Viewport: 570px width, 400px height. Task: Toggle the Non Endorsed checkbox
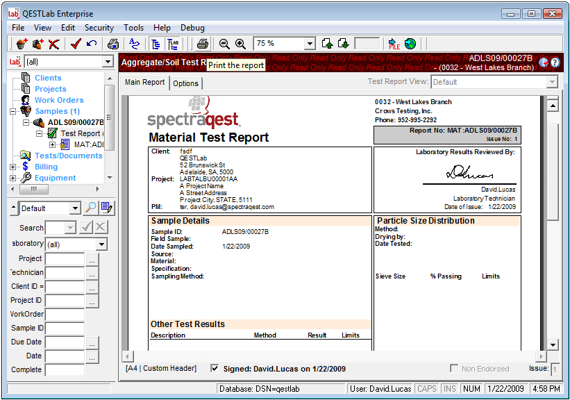pyautogui.click(x=454, y=369)
